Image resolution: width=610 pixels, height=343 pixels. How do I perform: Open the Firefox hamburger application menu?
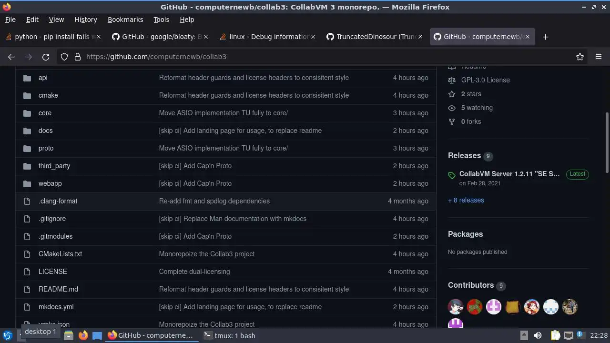click(599, 57)
